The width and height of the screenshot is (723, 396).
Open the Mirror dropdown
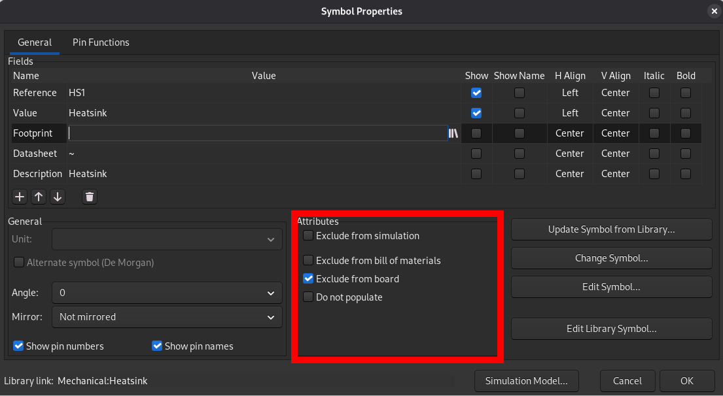[166, 317]
